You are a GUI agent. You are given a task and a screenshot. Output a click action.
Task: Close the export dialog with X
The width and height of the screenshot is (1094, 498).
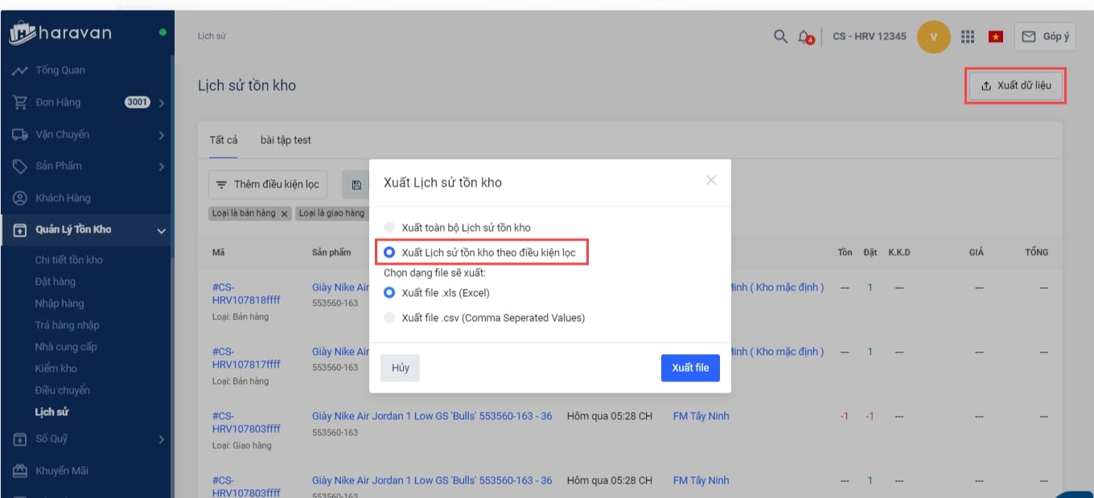pyautogui.click(x=711, y=180)
